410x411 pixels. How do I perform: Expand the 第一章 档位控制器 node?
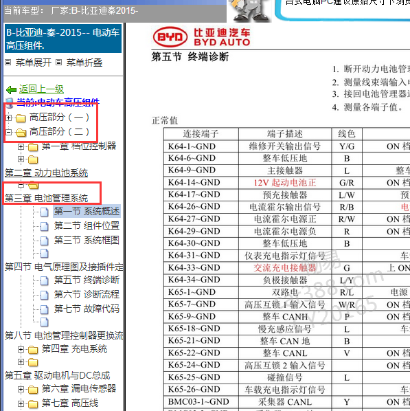[21, 146]
